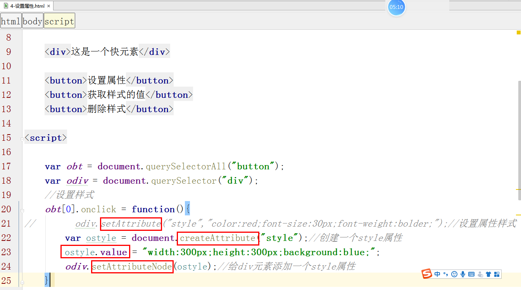Toggle Chinese/English mode with the 中 icon
This screenshot has width=521, height=290.
click(437, 274)
